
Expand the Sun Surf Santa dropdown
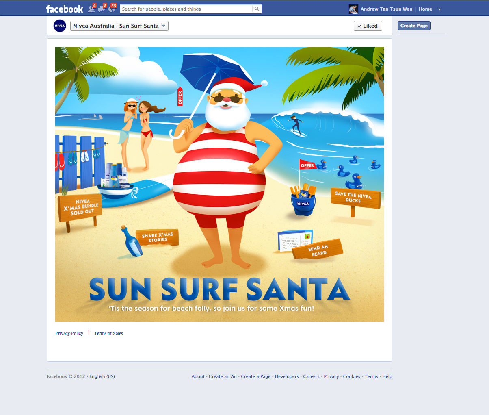[143, 26]
